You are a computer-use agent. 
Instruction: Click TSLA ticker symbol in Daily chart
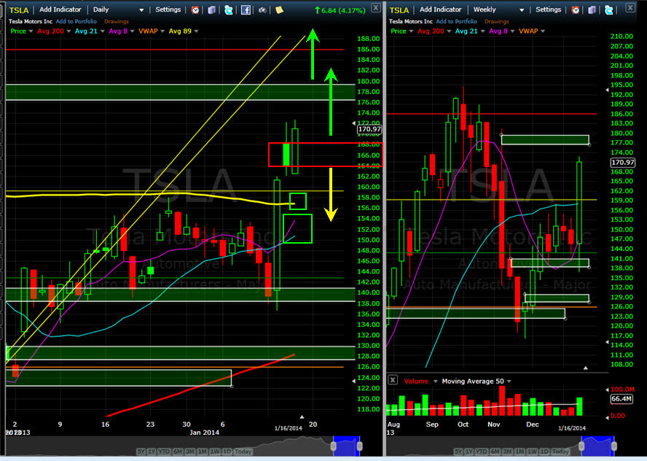click(18, 10)
